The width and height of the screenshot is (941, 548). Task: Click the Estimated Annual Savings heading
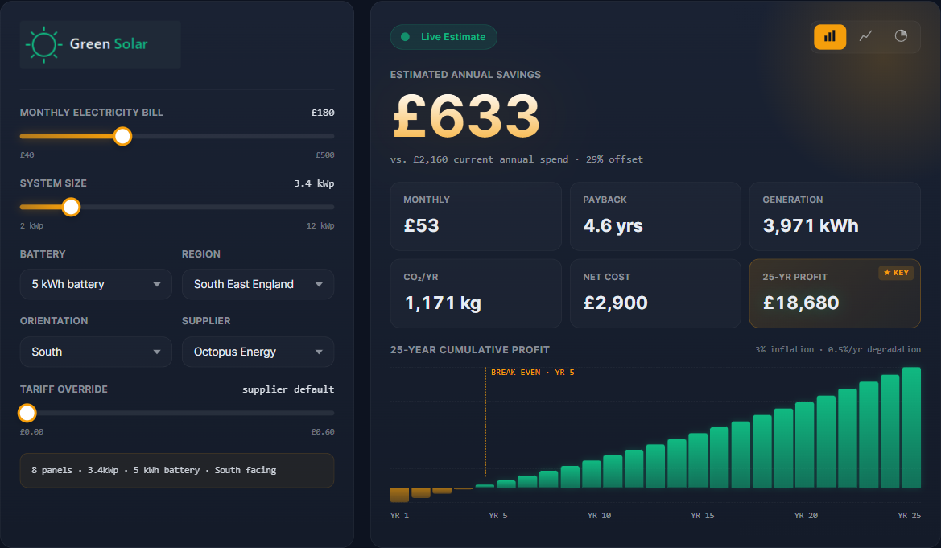pos(465,74)
